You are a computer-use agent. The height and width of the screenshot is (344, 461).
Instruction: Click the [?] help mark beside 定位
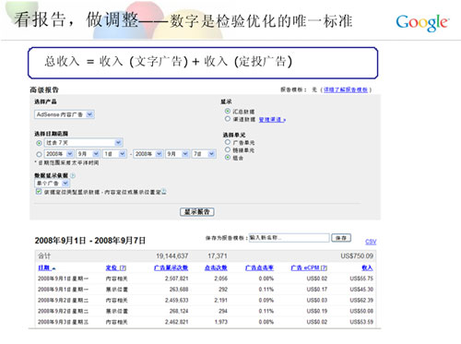[x=123, y=268]
